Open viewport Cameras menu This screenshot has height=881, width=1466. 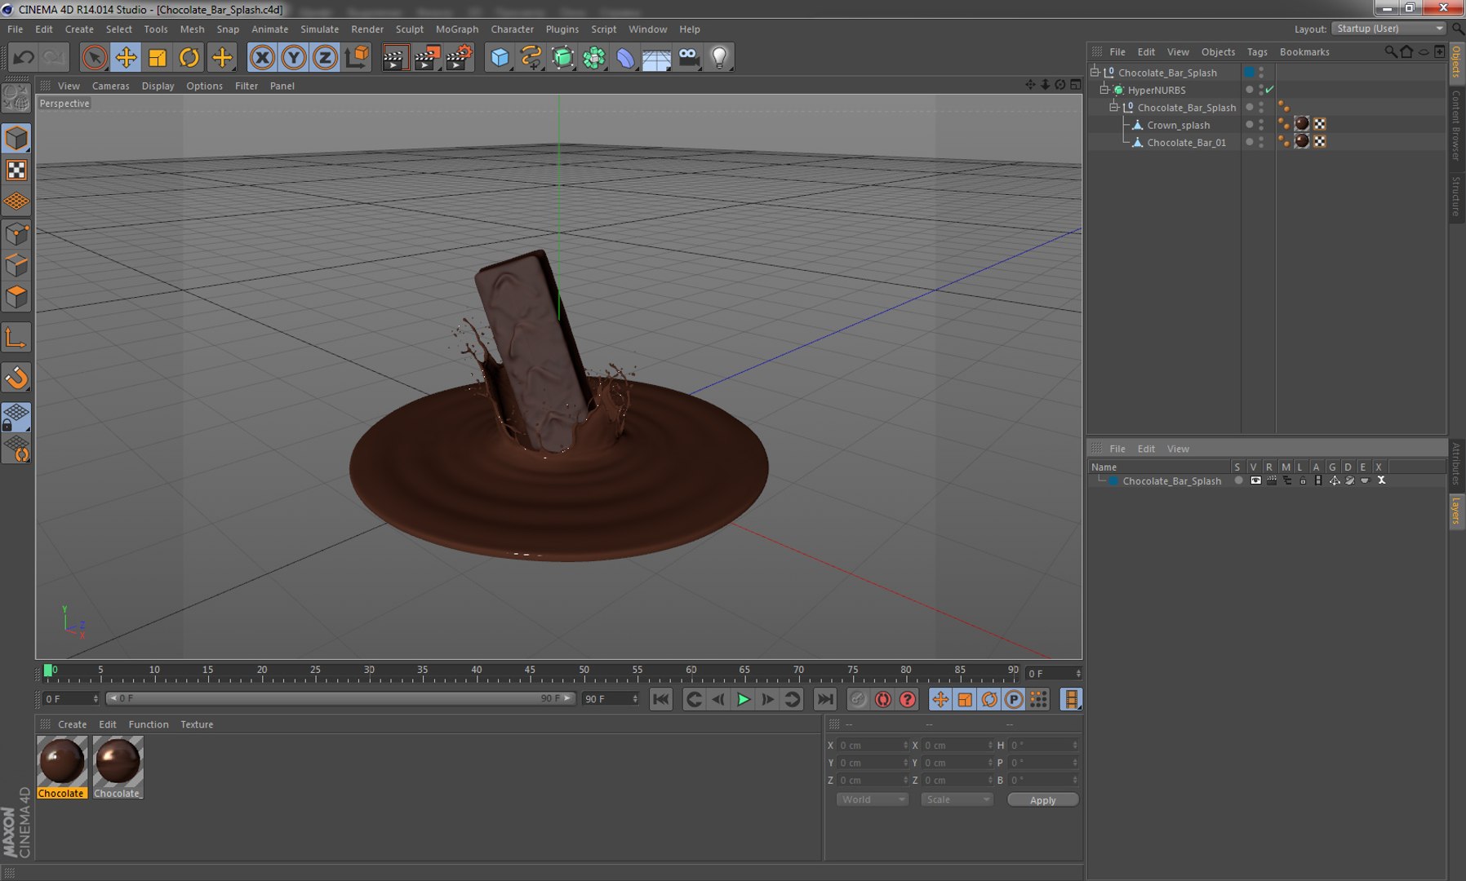coord(110,86)
